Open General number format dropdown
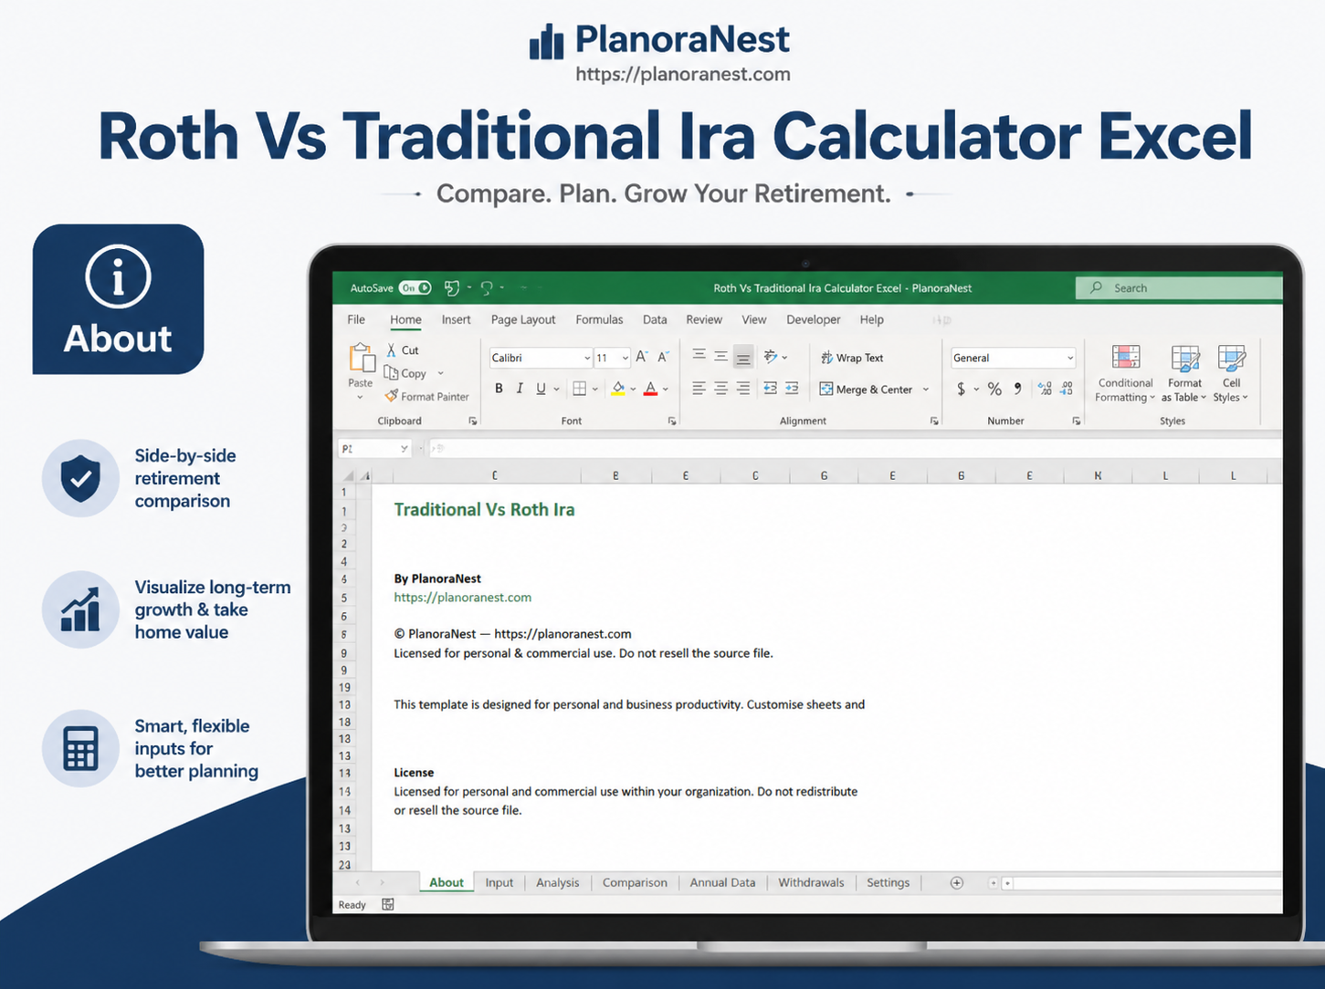 pyautogui.click(x=1070, y=359)
